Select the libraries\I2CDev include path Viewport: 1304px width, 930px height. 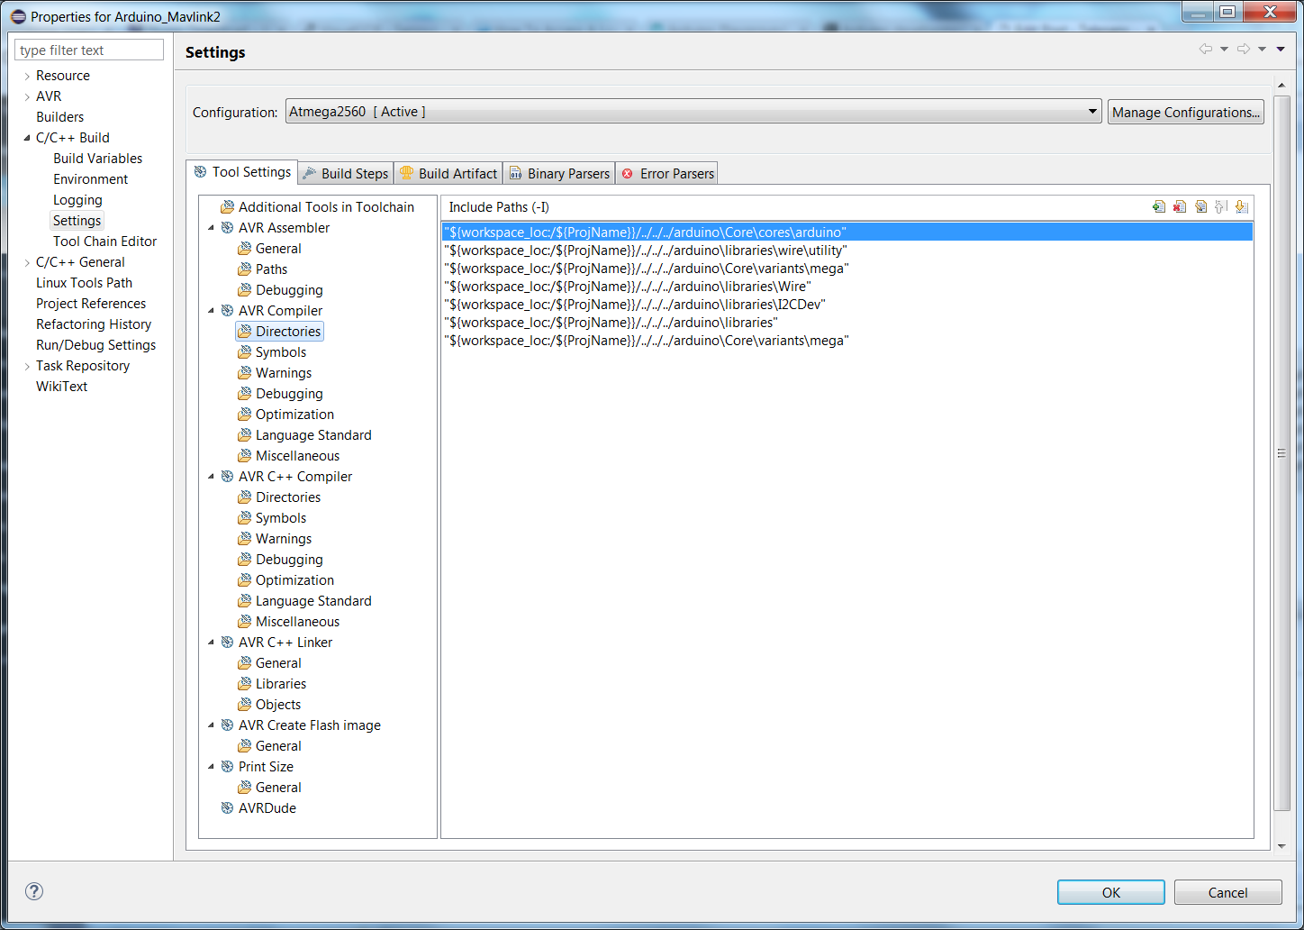tap(847, 305)
